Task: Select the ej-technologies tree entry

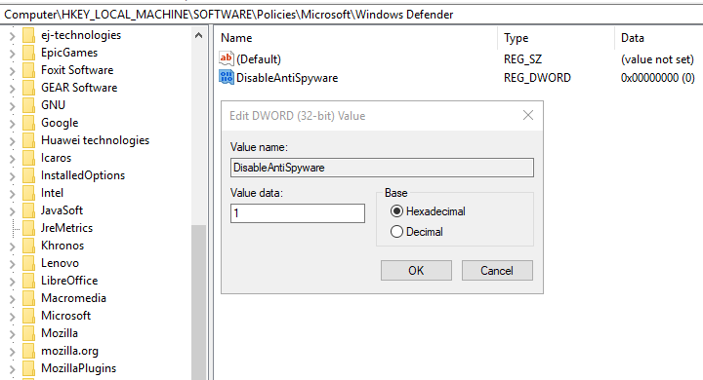Action: coord(81,35)
